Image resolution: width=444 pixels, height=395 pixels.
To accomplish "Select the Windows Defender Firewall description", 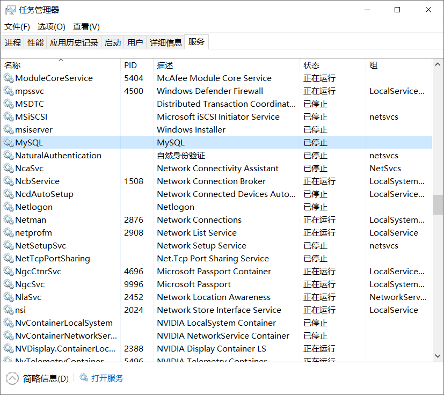I will point(210,91).
